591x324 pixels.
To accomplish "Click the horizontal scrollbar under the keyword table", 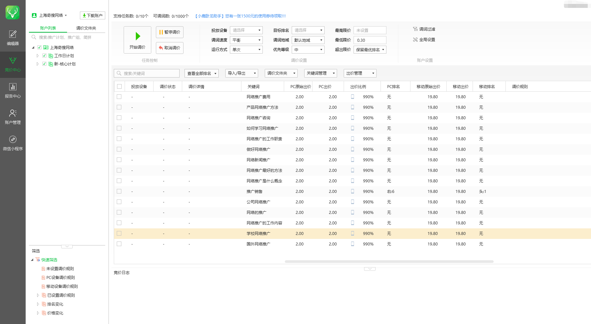I will 389,262.
